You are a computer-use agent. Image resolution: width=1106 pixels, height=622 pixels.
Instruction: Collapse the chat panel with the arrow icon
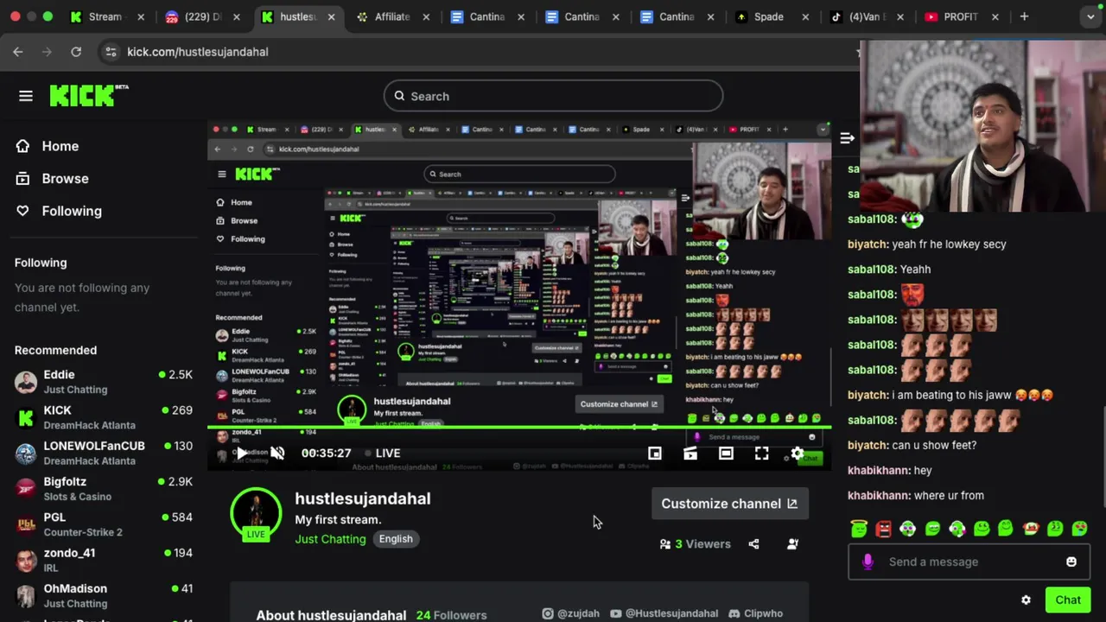[847, 138]
